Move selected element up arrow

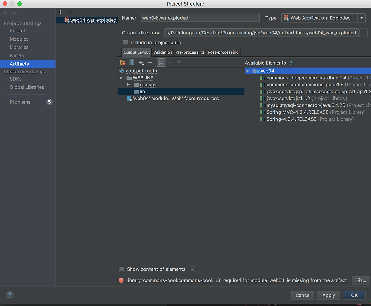click(x=170, y=62)
